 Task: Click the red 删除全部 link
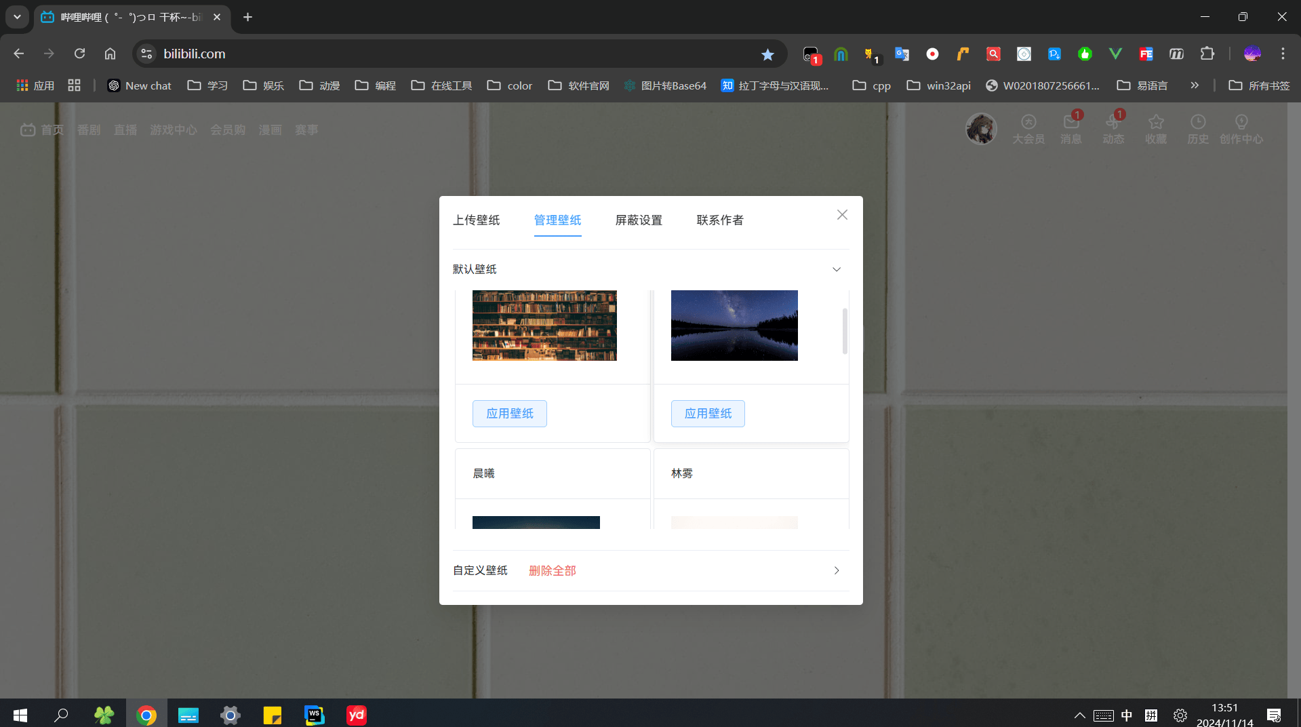point(553,571)
